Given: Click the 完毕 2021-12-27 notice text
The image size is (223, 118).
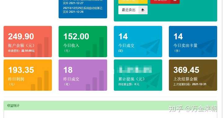Looking at the screenshot, I should pos(73,3).
